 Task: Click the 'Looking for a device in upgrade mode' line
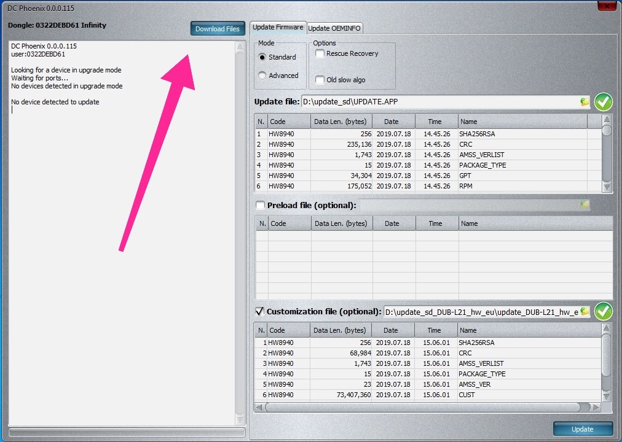click(66, 70)
